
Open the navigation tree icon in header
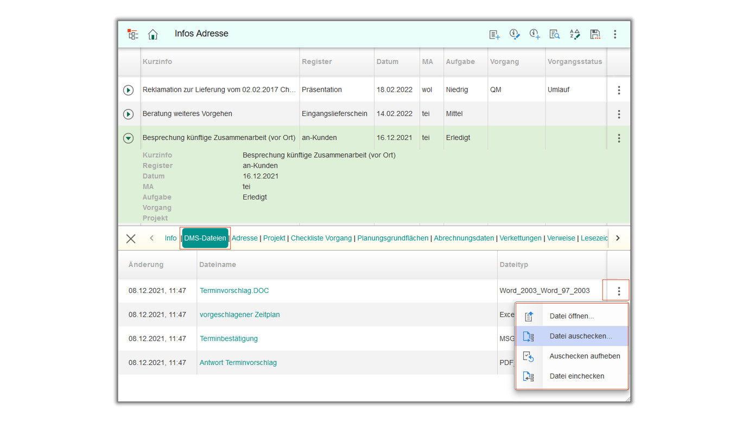click(x=132, y=34)
